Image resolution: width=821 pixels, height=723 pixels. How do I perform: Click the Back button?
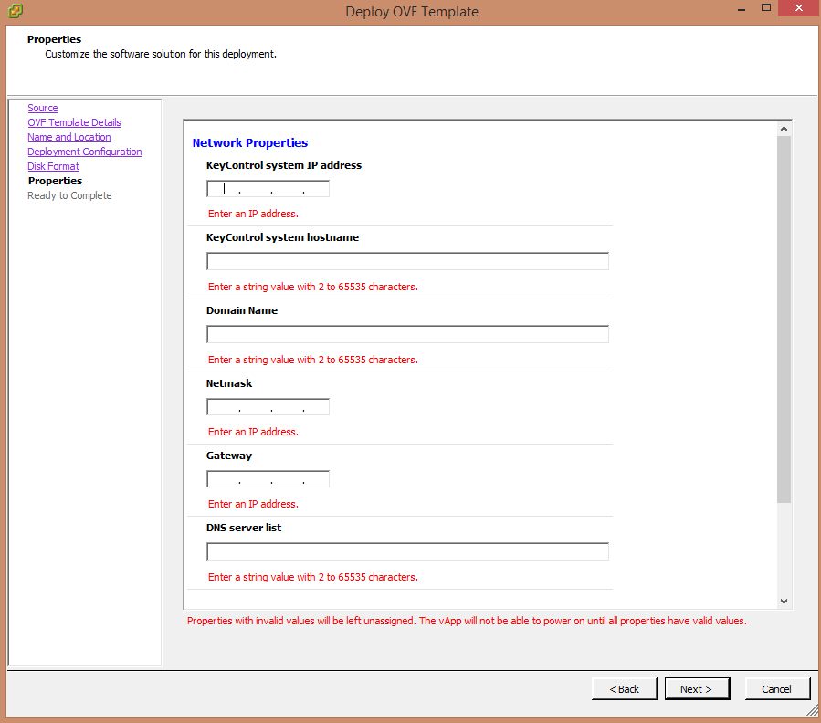click(624, 689)
